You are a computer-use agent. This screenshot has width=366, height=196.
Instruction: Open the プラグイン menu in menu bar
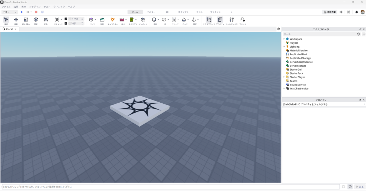35,7
